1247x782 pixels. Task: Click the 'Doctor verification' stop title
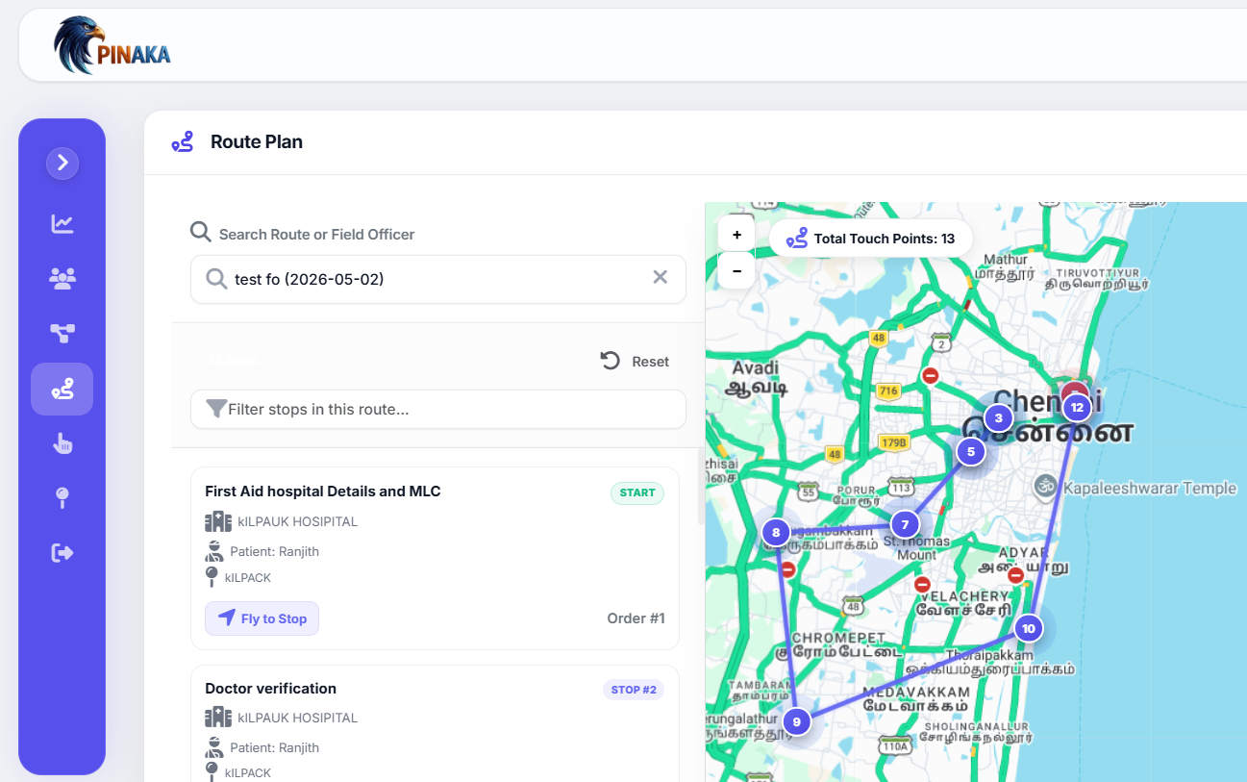(x=271, y=689)
